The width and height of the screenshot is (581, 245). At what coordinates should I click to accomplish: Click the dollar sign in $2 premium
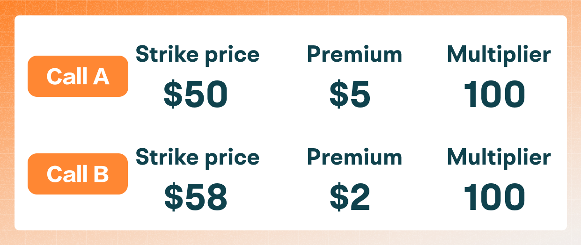pos(339,197)
